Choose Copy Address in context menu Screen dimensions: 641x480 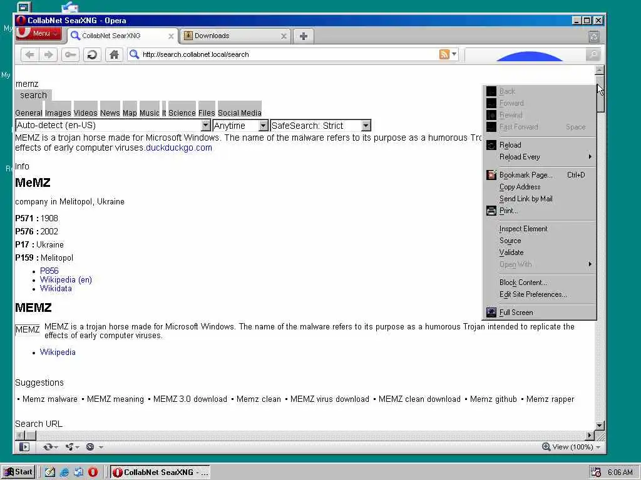click(x=539, y=186)
